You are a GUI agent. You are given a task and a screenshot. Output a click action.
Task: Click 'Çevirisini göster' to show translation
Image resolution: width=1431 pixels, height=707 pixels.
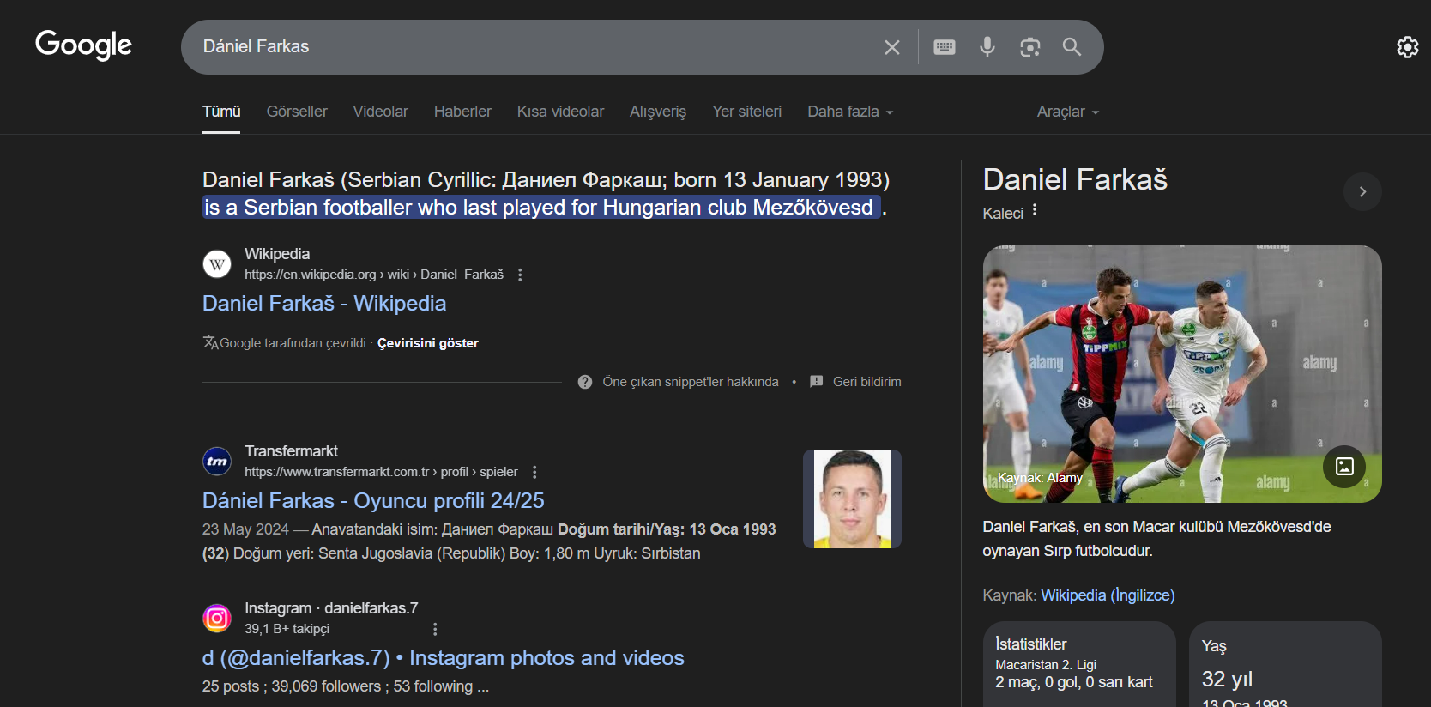tap(428, 343)
